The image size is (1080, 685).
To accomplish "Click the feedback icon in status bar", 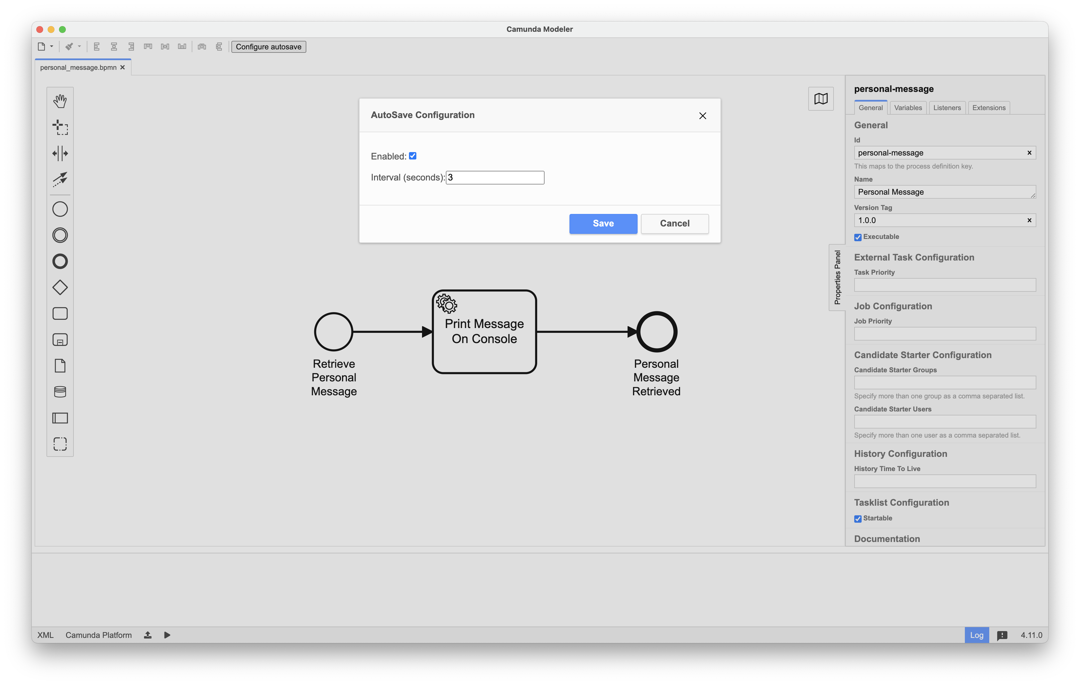I will pos(1002,635).
